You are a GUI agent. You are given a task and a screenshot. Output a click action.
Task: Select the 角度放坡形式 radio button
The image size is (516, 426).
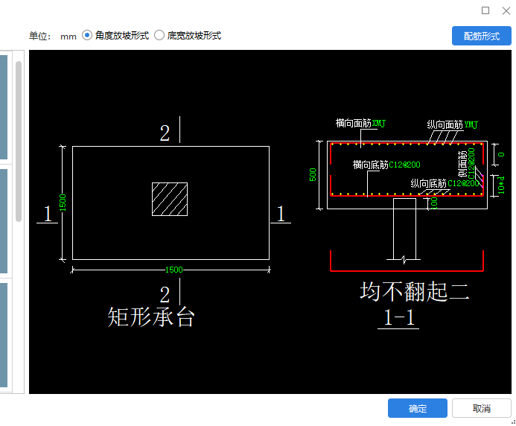[x=87, y=35]
